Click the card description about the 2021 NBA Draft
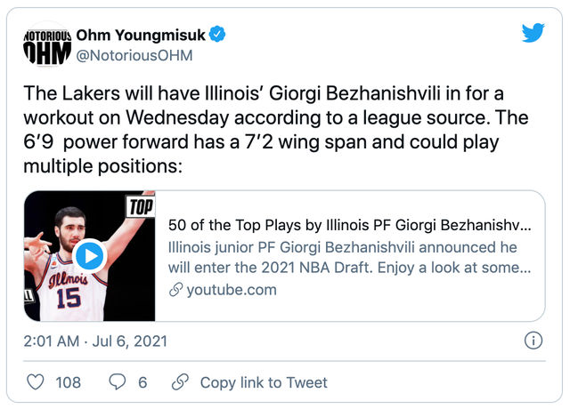Viewport: 570px width, 409px height. point(349,256)
